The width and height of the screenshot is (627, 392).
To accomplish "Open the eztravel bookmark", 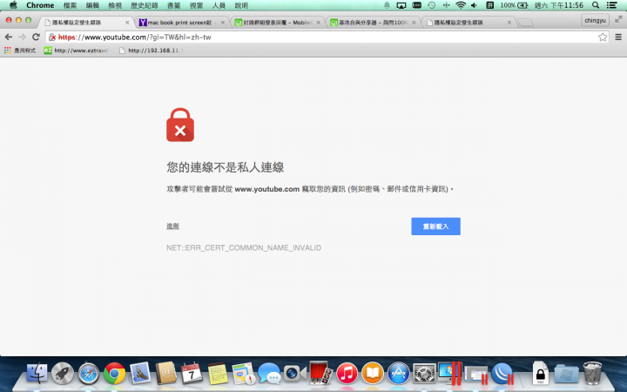I will [77, 51].
